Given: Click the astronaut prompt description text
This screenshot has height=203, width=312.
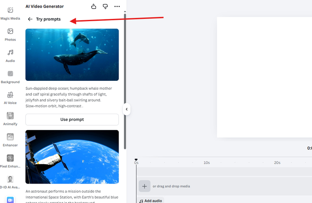Looking at the screenshot, I should [72, 197].
